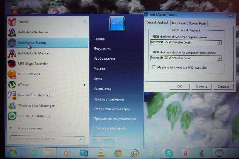Switch to Screen Mode tab

click(197, 24)
